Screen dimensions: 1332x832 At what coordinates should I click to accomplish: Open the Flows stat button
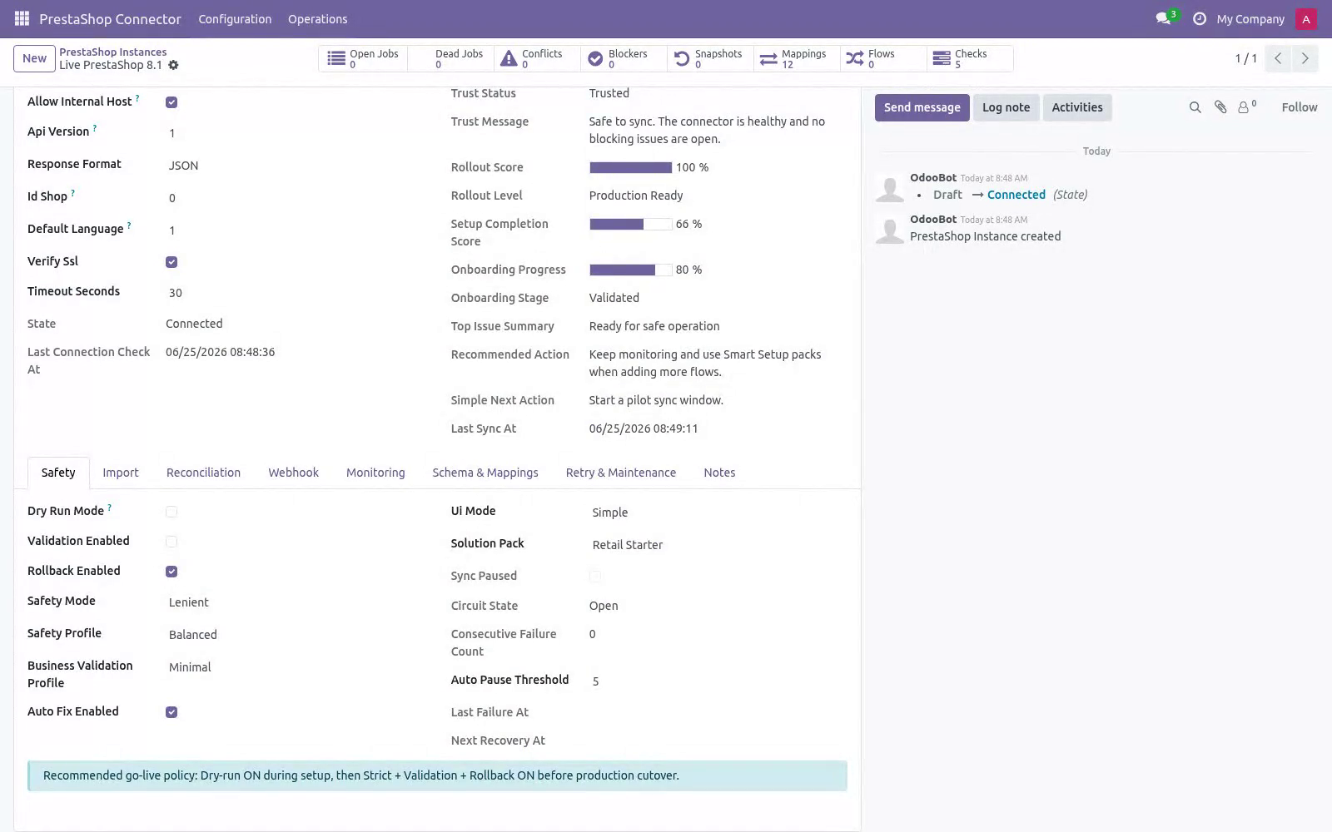(882, 59)
